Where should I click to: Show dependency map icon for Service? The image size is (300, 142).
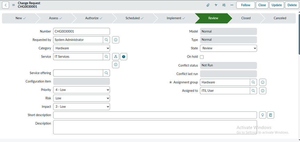tap(115, 57)
